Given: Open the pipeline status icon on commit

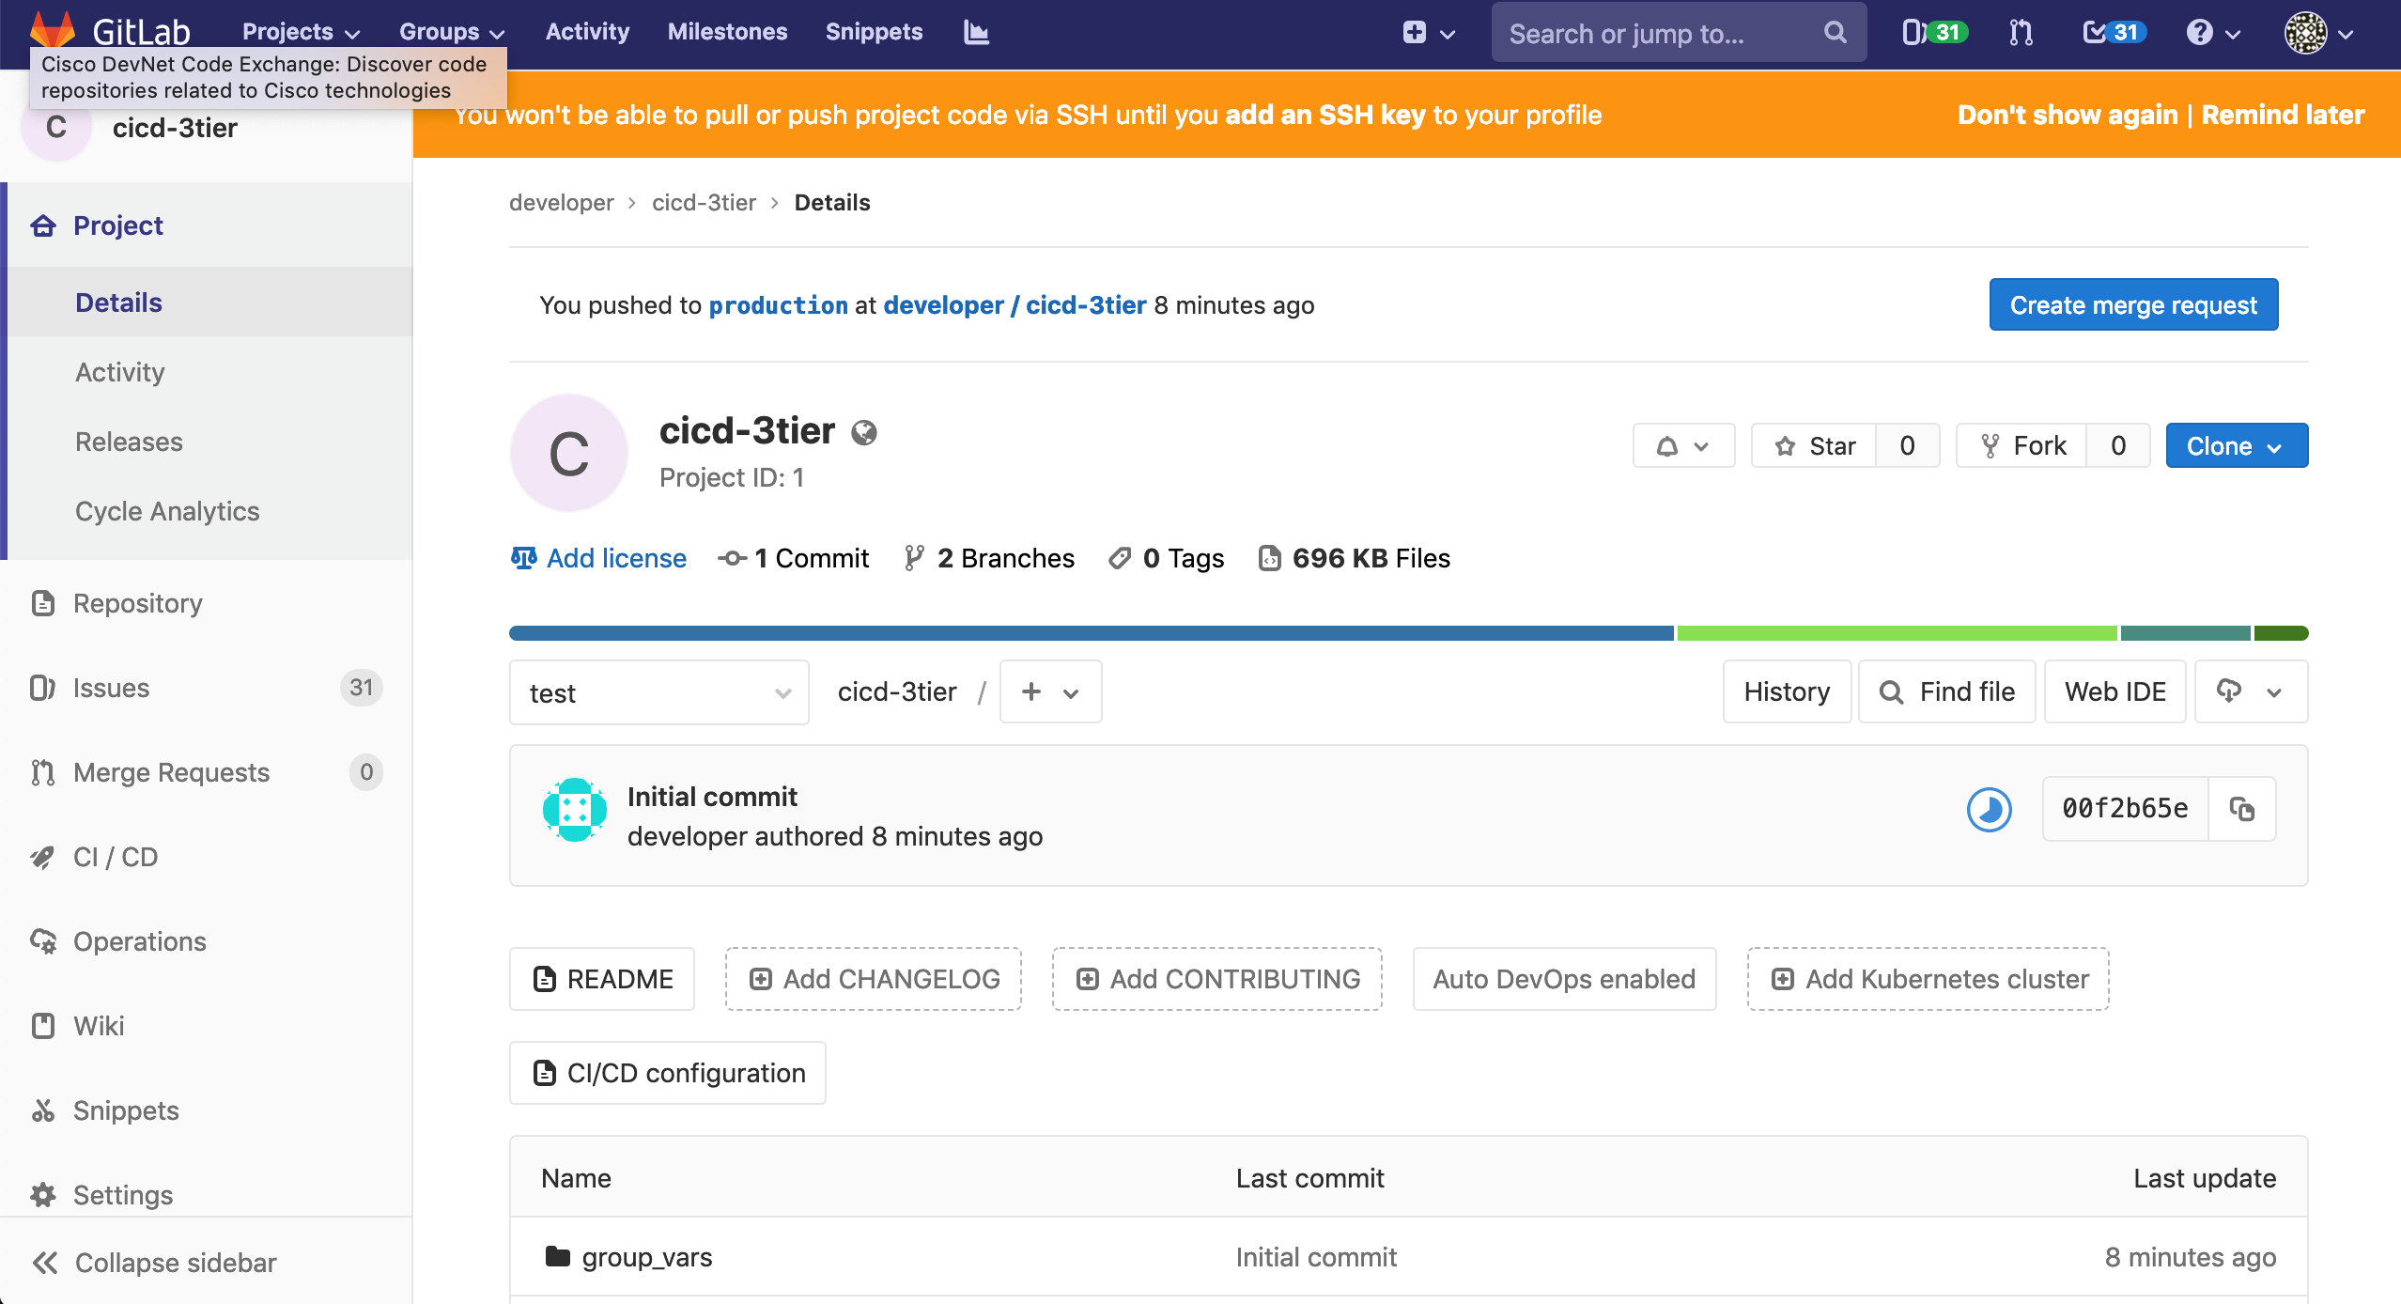Looking at the screenshot, I should tap(1989, 809).
